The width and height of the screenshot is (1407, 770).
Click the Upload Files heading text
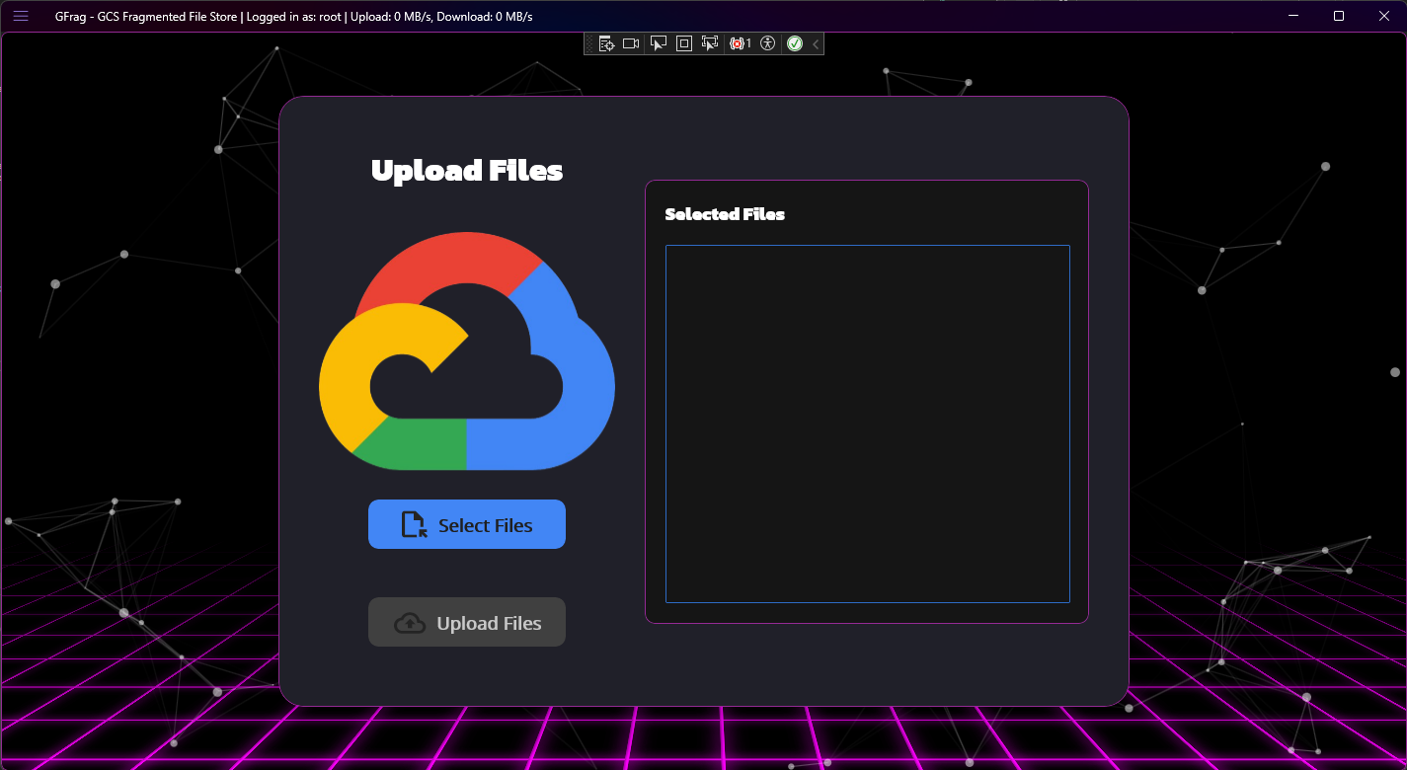coord(467,170)
